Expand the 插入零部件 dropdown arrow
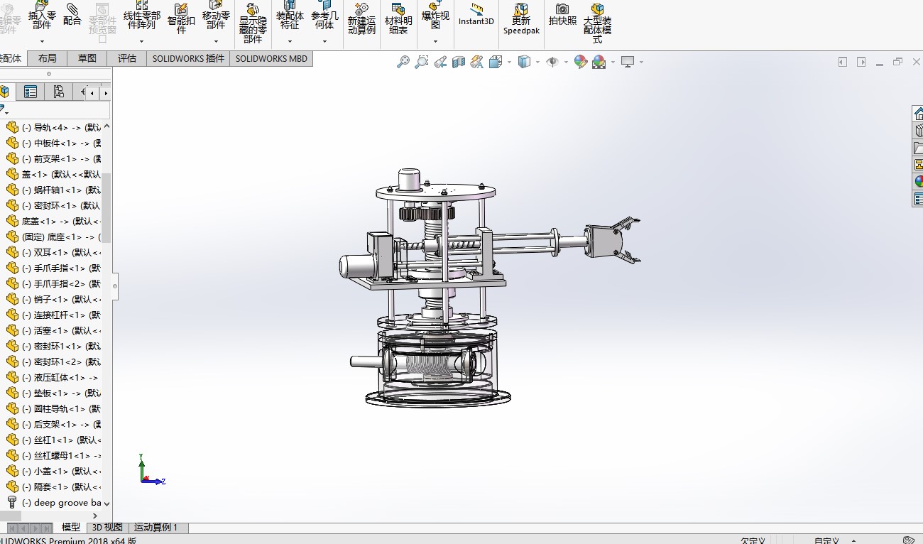The width and height of the screenshot is (923, 544). coord(42,42)
